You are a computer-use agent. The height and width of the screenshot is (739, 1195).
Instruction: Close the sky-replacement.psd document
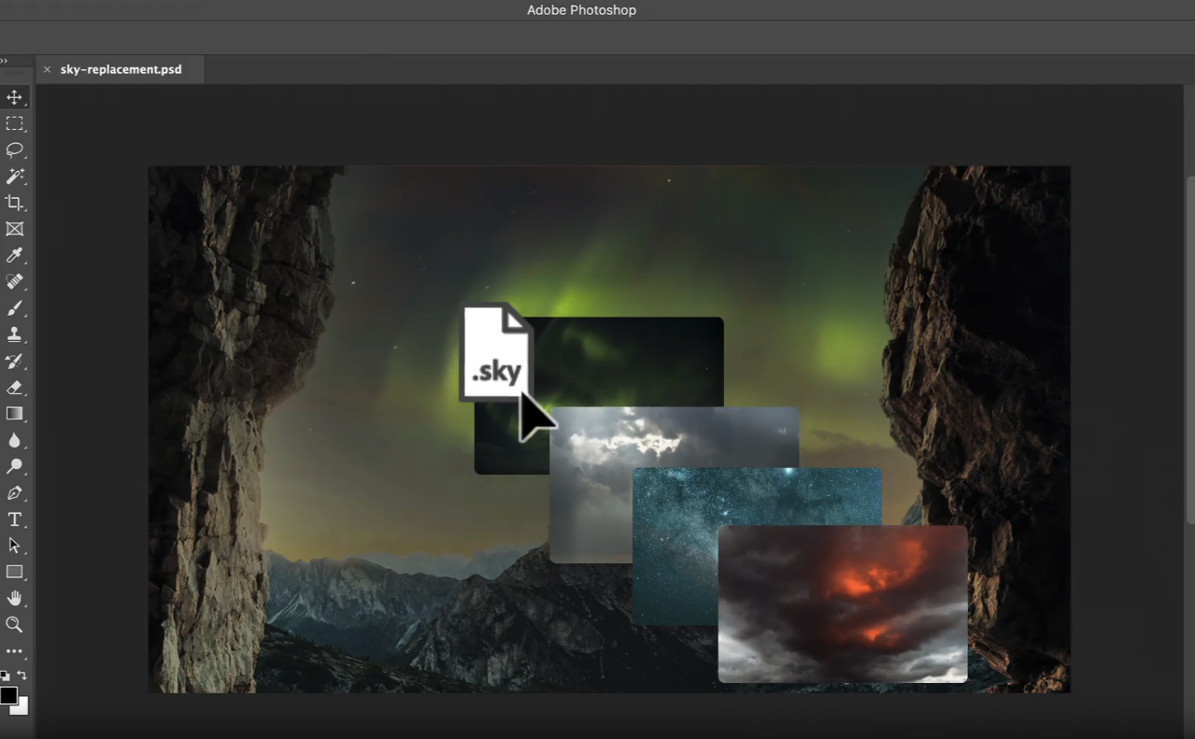(47, 69)
